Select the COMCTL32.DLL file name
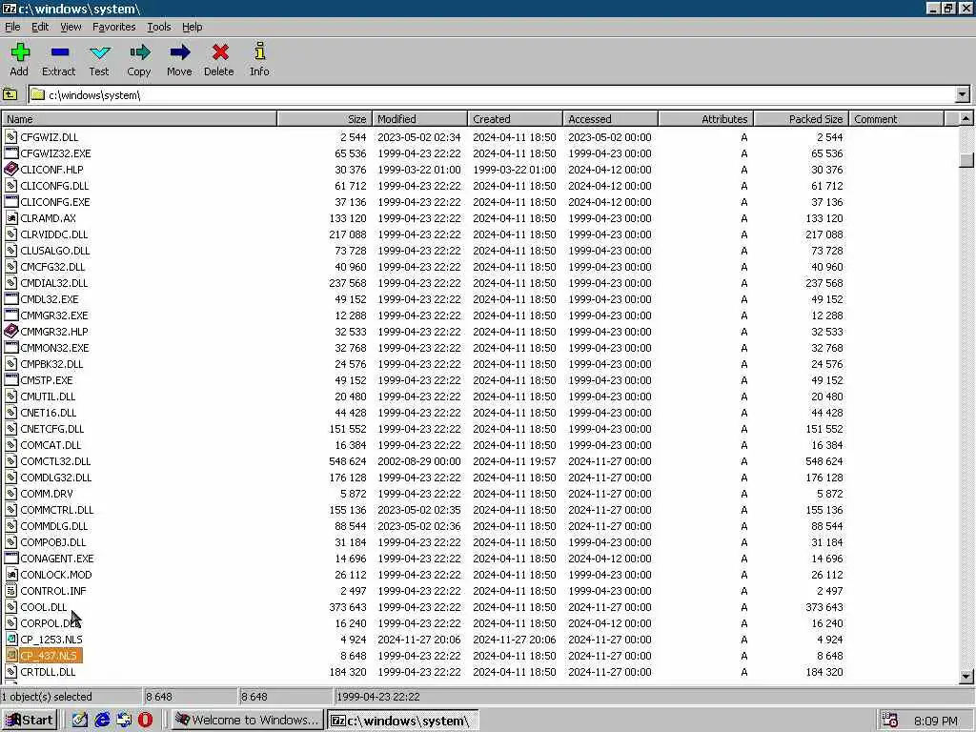Viewport: 976px width, 732px height. pyautogui.click(x=55, y=461)
